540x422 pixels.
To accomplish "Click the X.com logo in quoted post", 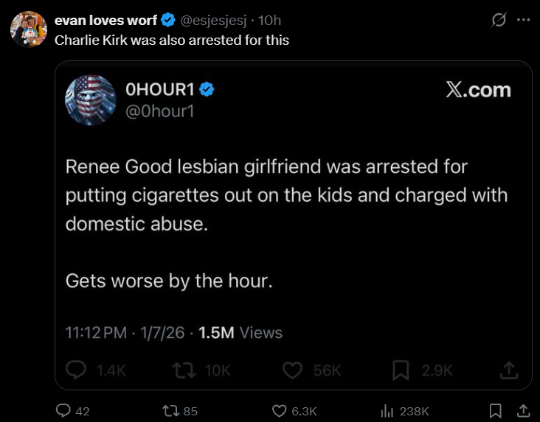I will coord(478,90).
